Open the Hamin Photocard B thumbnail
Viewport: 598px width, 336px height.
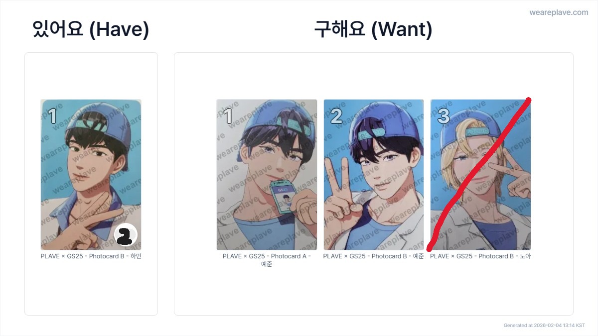tap(91, 175)
